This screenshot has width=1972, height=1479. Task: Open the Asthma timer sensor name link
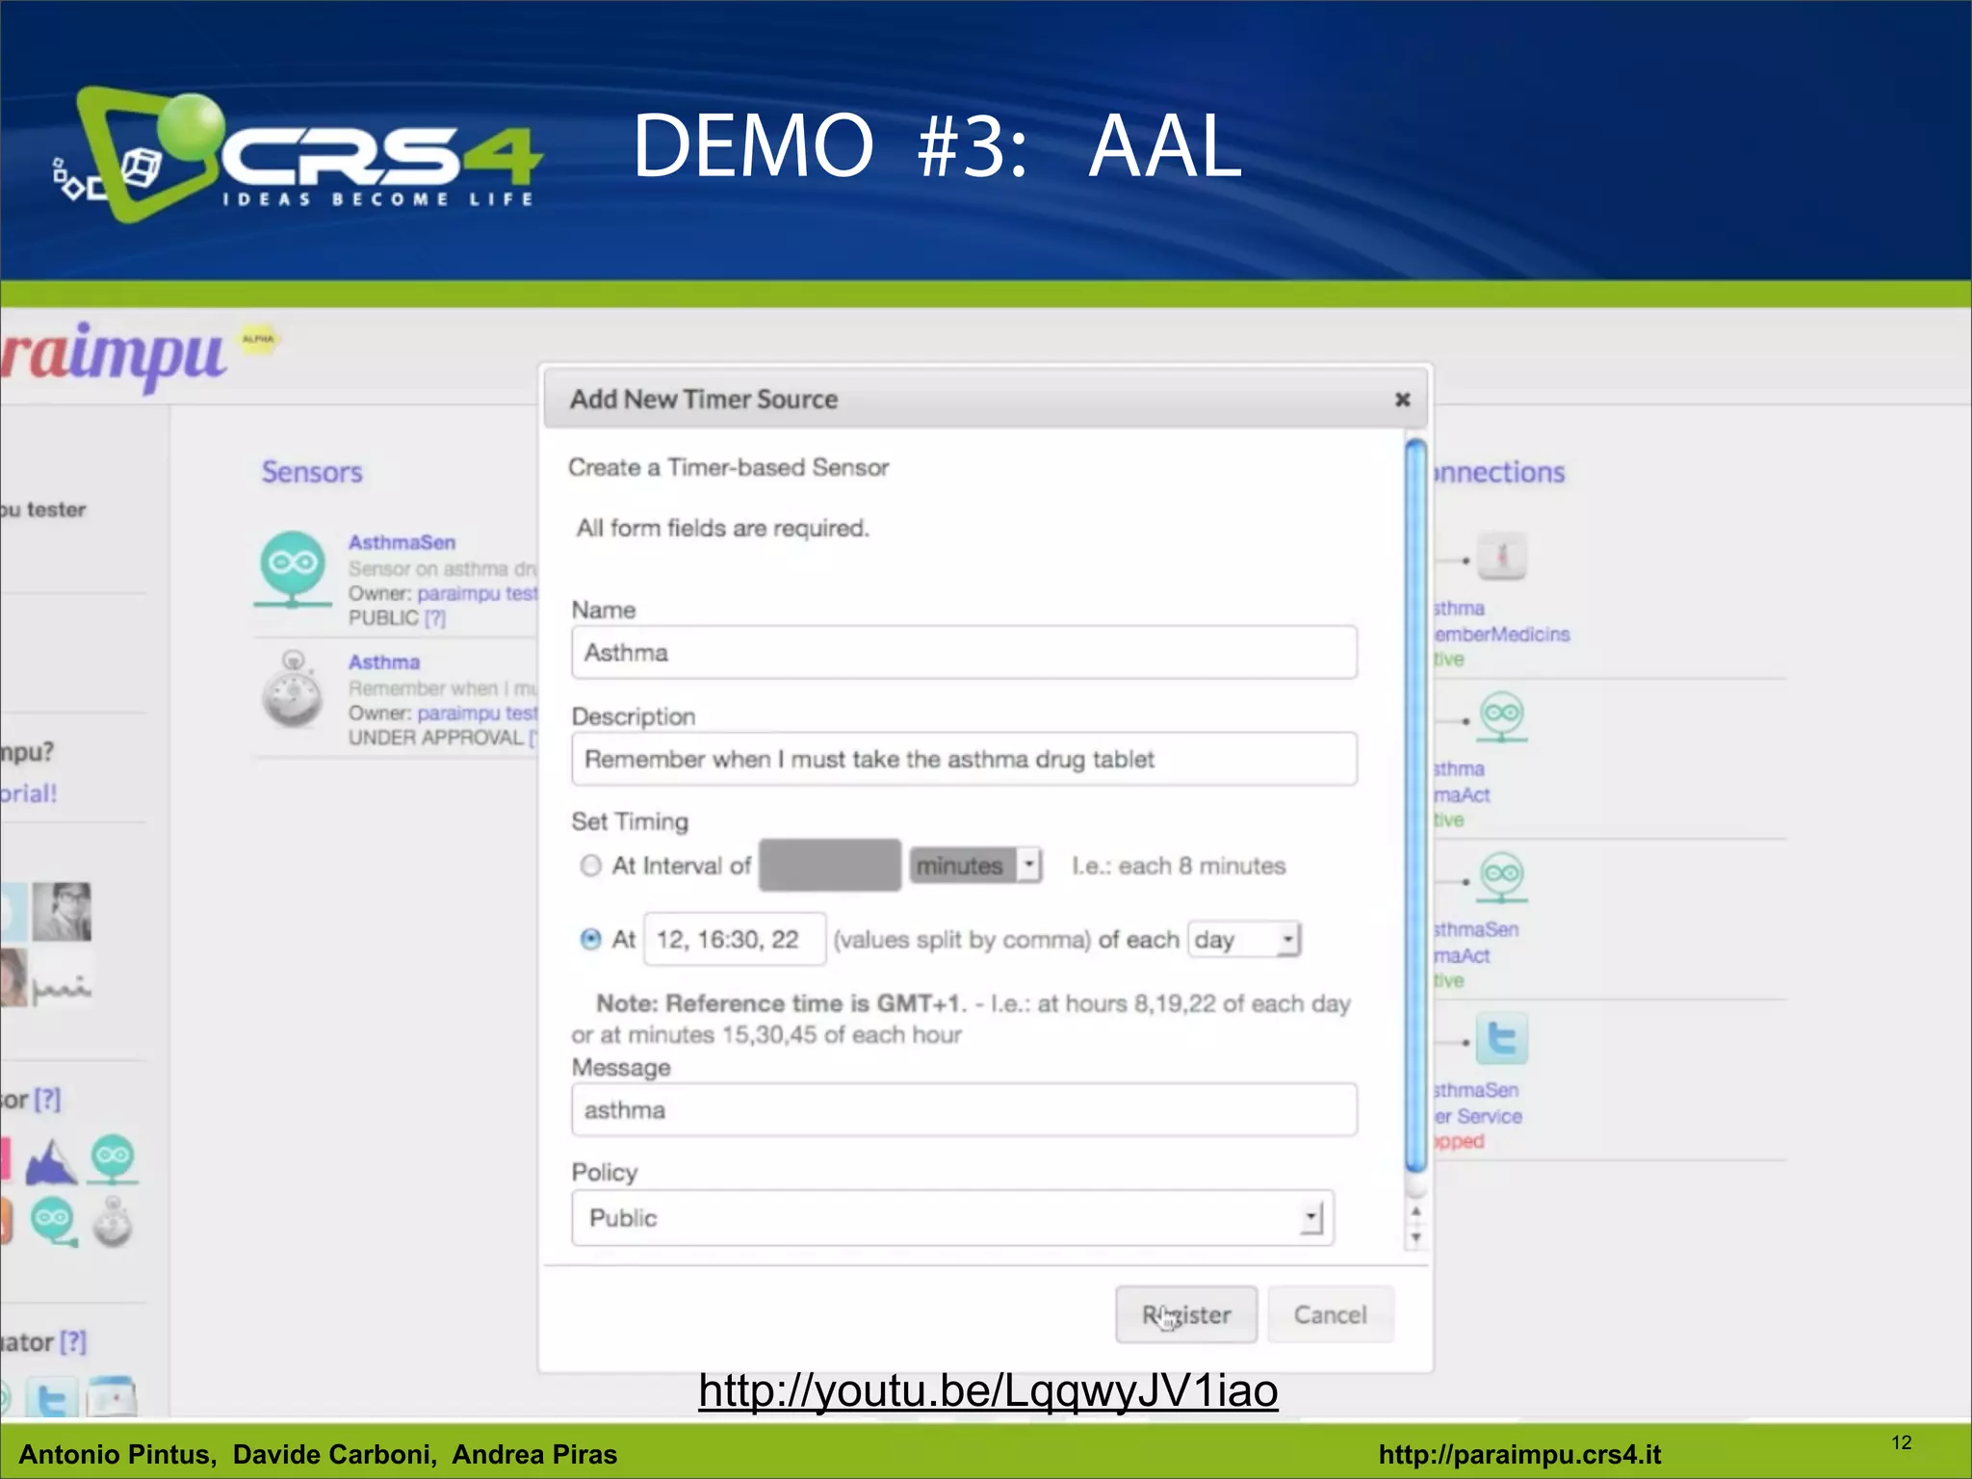tap(384, 662)
